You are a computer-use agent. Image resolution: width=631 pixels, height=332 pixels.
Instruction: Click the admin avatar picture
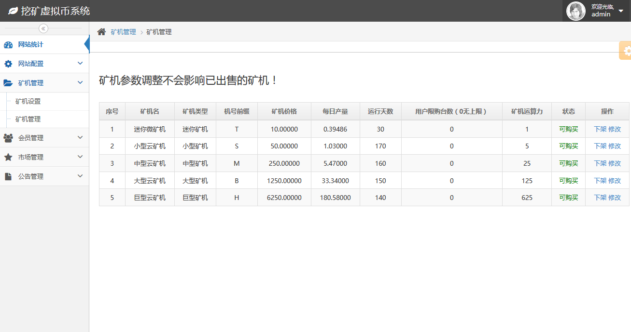point(576,11)
